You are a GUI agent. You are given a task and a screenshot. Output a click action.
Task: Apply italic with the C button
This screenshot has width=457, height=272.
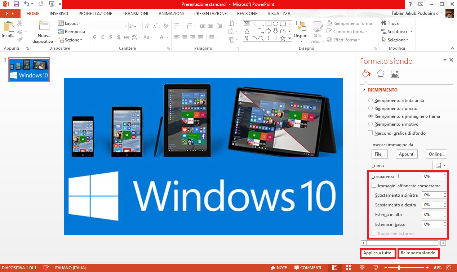tap(102, 37)
